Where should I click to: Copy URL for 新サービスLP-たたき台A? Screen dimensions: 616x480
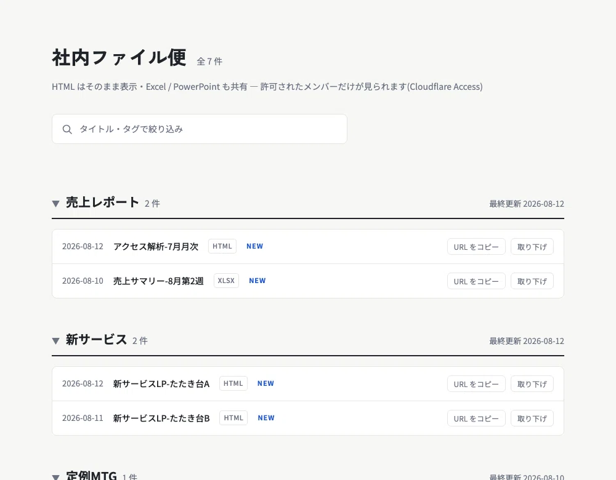[476, 384]
